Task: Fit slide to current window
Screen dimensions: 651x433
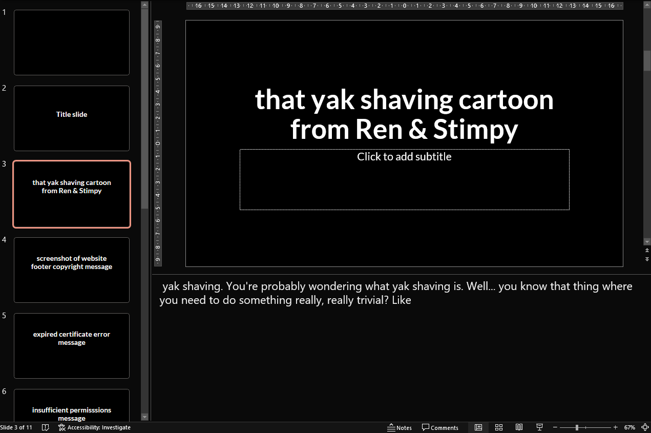Action: point(645,427)
